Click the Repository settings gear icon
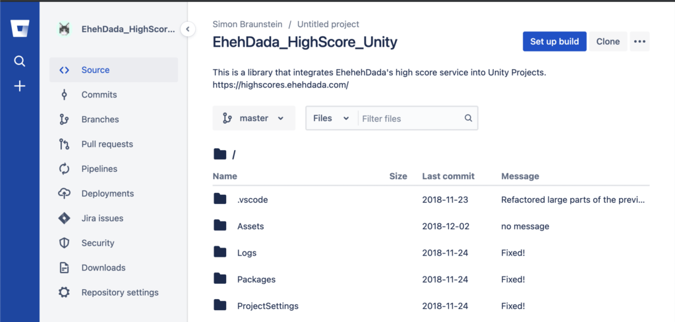 pyautogui.click(x=64, y=292)
